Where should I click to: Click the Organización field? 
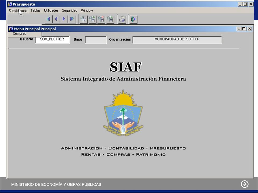click(x=177, y=40)
